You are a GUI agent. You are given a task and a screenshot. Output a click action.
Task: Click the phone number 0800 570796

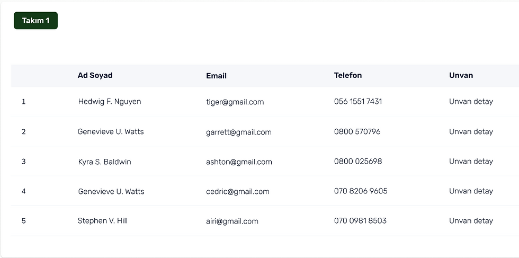tap(357, 131)
